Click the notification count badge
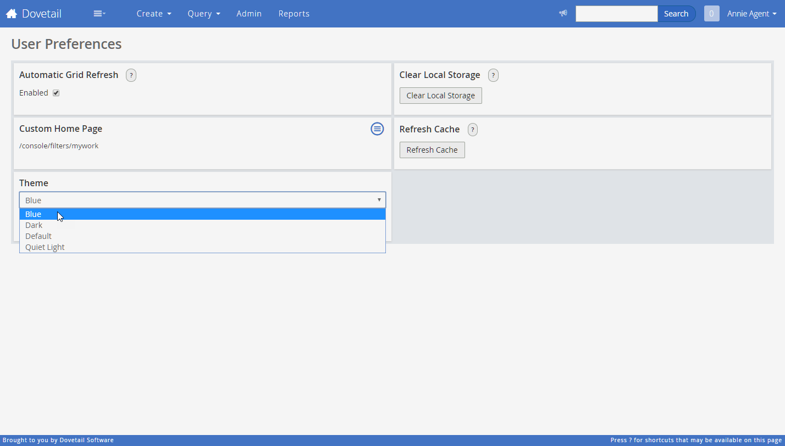Viewport: 785px width, 446px height. (x=711, y=14)
